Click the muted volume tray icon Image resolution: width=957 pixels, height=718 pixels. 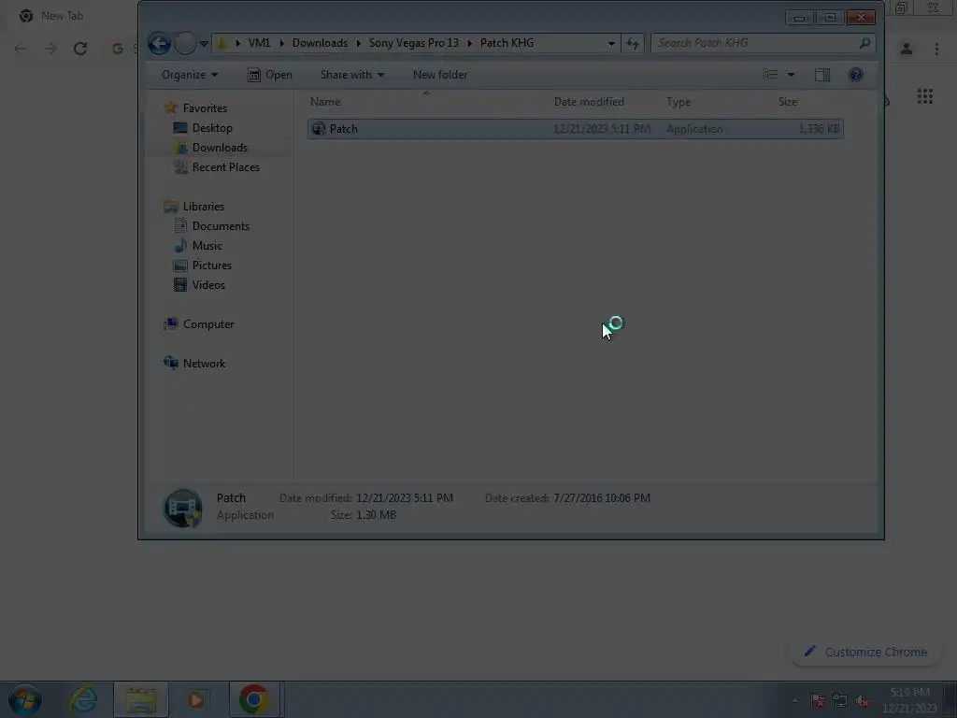coord(863,701)
